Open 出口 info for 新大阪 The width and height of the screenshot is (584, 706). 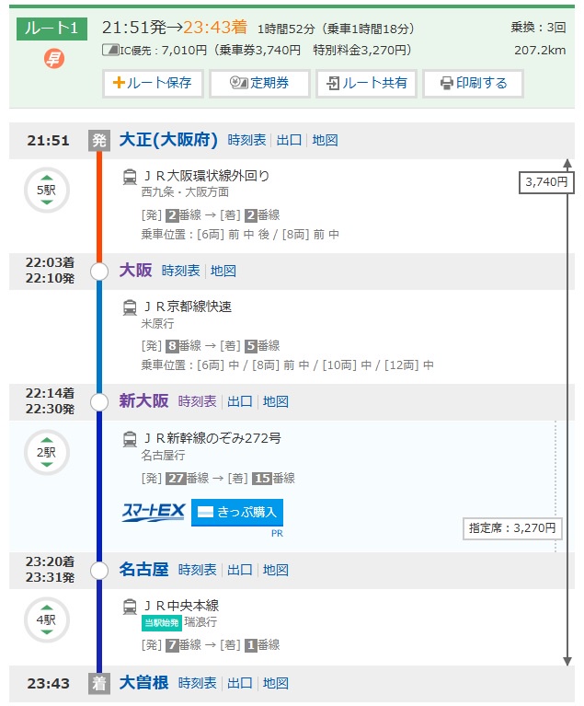(240, 401)
